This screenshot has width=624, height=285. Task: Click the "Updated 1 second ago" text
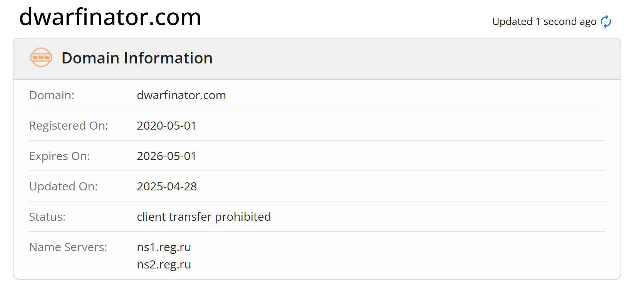(544, 22)
